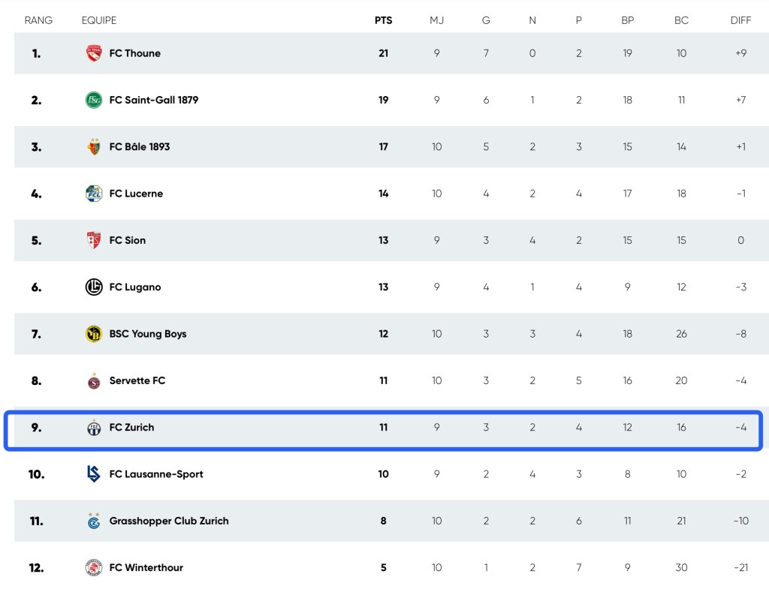Click the FC Winterthour crest icon
Screen dimensions: 769x607
point(93,568)
